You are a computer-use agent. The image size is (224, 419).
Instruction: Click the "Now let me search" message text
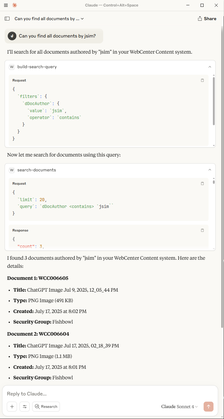coord(64,155)
